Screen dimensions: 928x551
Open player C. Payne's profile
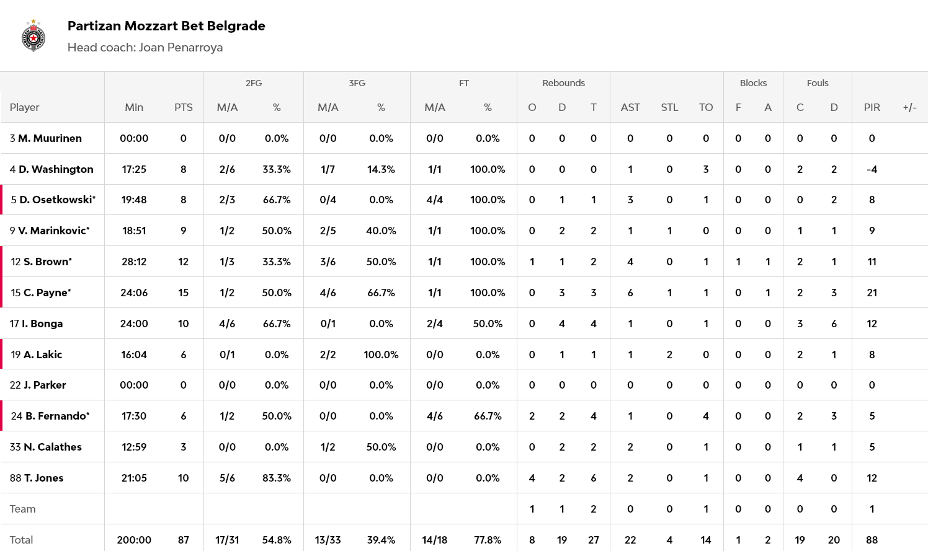coord(47,293)
